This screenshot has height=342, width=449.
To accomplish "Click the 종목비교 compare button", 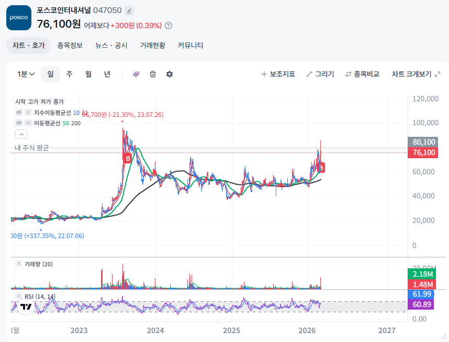I will coord(362,74).
